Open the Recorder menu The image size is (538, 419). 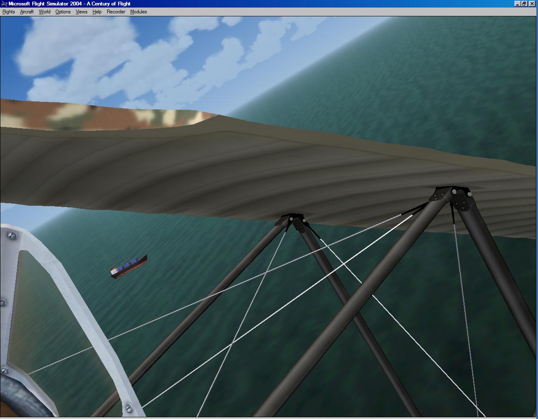(x=116, y=12)
